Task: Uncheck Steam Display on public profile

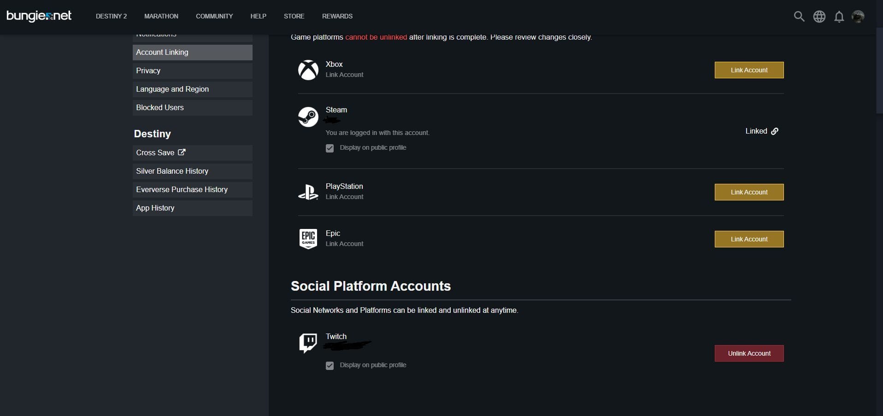Action: (x=330, y=148)
